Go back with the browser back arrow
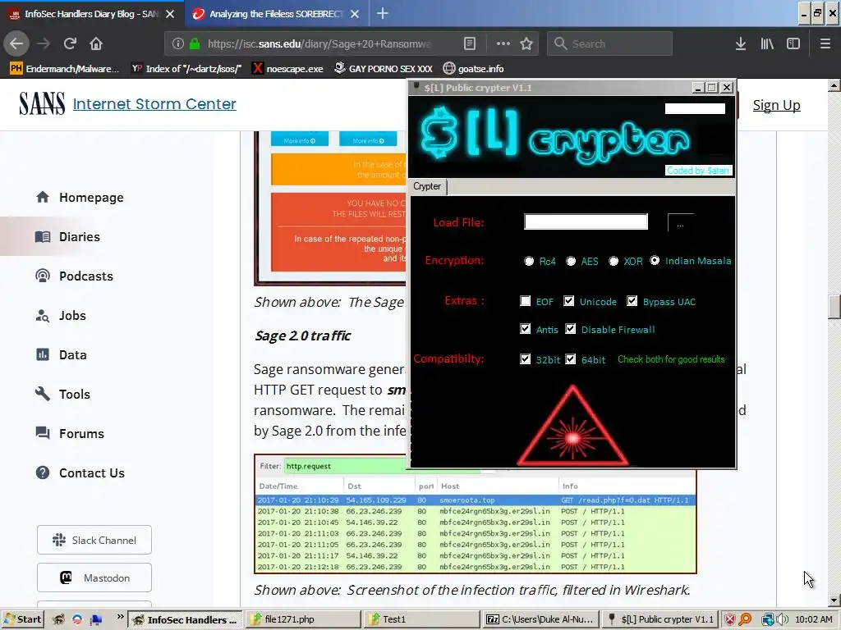 16,43
